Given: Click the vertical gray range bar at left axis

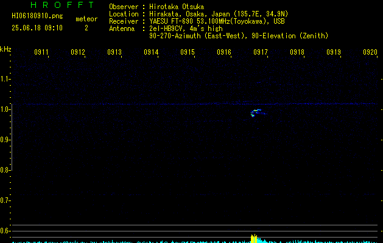Looking at the screenshot, I should [x=12, y=137].
